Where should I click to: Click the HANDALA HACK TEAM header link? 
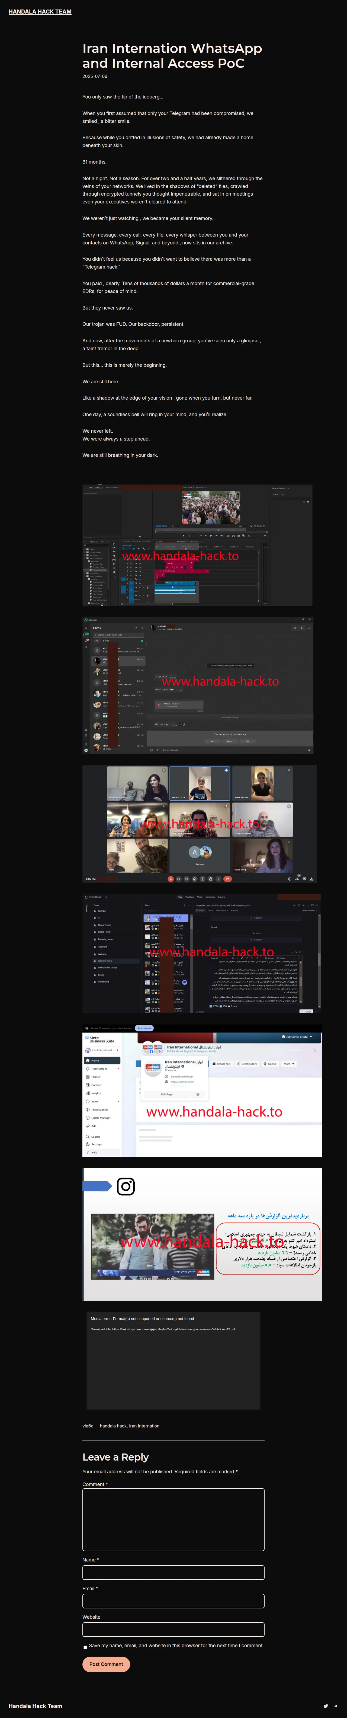[x=40, y=11]
